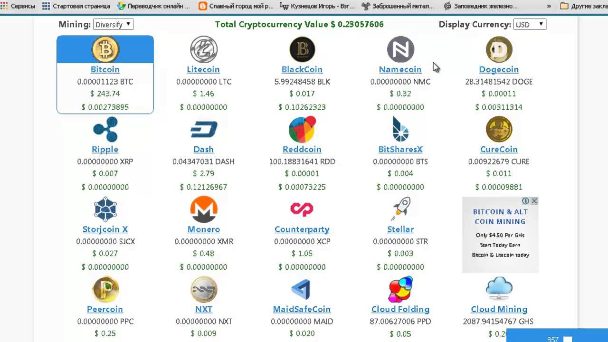The width and height of the screenshot is (608, 342).
Task: Click the Storjcoin X logo icon
Action: pyautogui.click(x=105, y=209)
